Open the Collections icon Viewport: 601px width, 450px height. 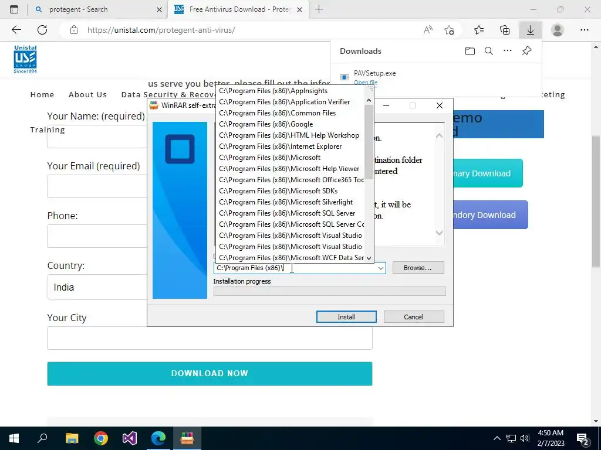point(505,30)
